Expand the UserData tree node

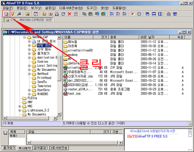pos(29,90)
